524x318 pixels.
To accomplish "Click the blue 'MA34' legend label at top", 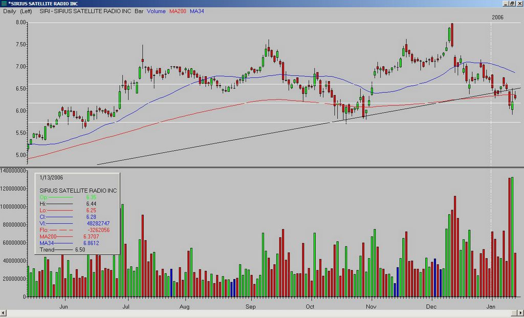I will (197, 11).
